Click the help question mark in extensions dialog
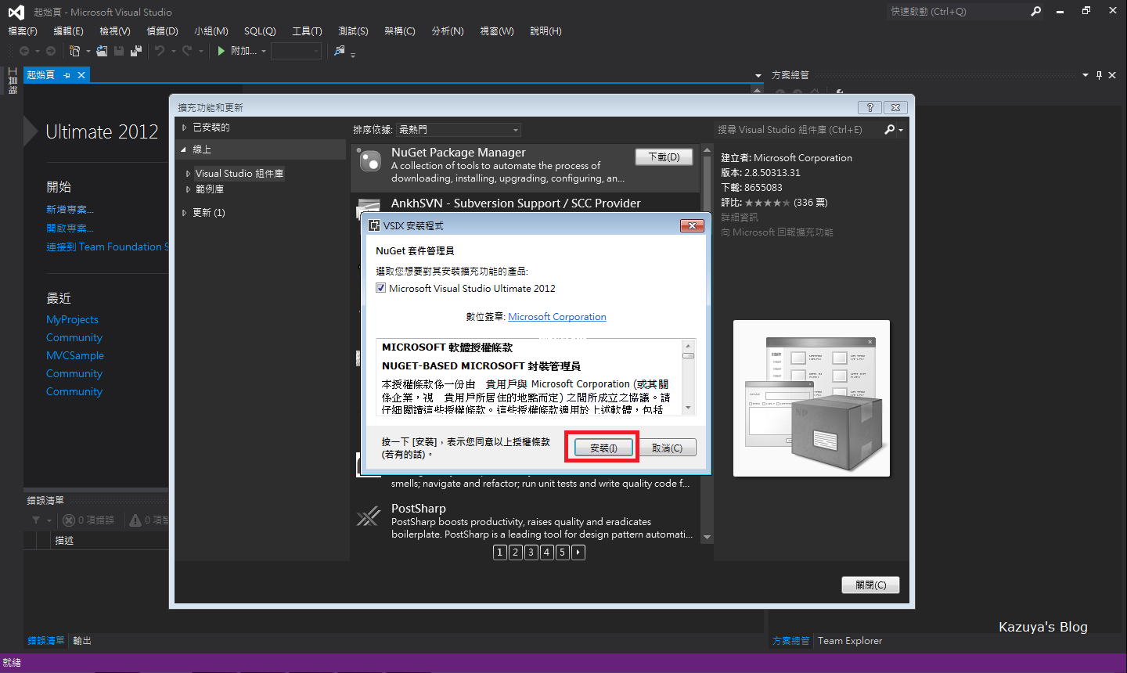This screenshot has height=673, width=1127. coord(870,107)
